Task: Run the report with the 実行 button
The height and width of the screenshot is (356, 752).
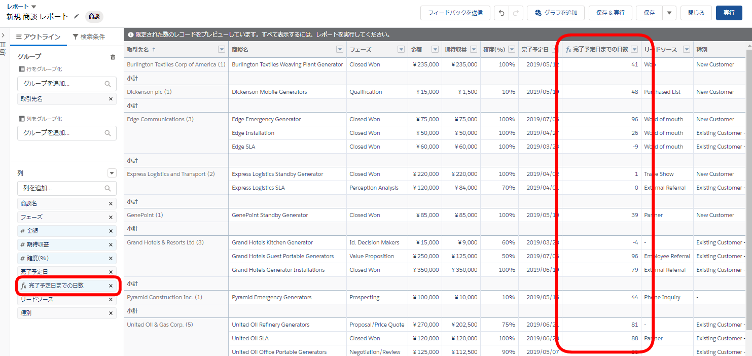Action: (x=729, y=13)
